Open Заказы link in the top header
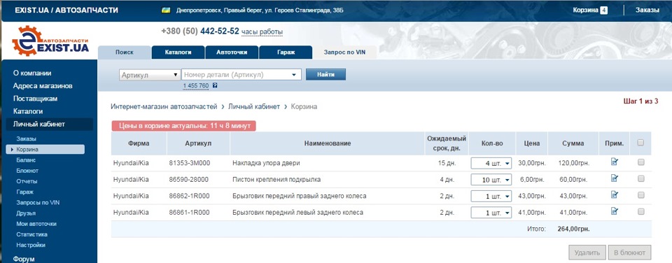This screenshot has height=263, width=672. 647,10
